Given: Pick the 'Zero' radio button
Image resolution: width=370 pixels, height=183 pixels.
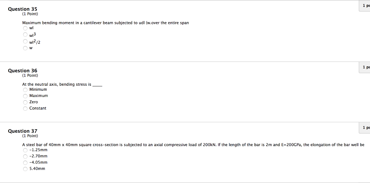Looking at the screenshot, I should (25, 102).
